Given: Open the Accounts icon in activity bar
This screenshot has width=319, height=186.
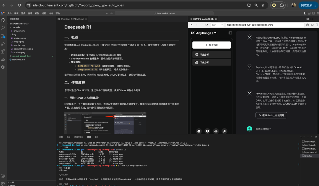Looking at the screenshot, I should pos(3,176).
